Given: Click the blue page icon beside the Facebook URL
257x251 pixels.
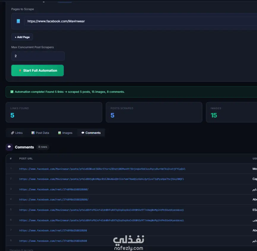Looking at the screenshot, I should point(18,21).
